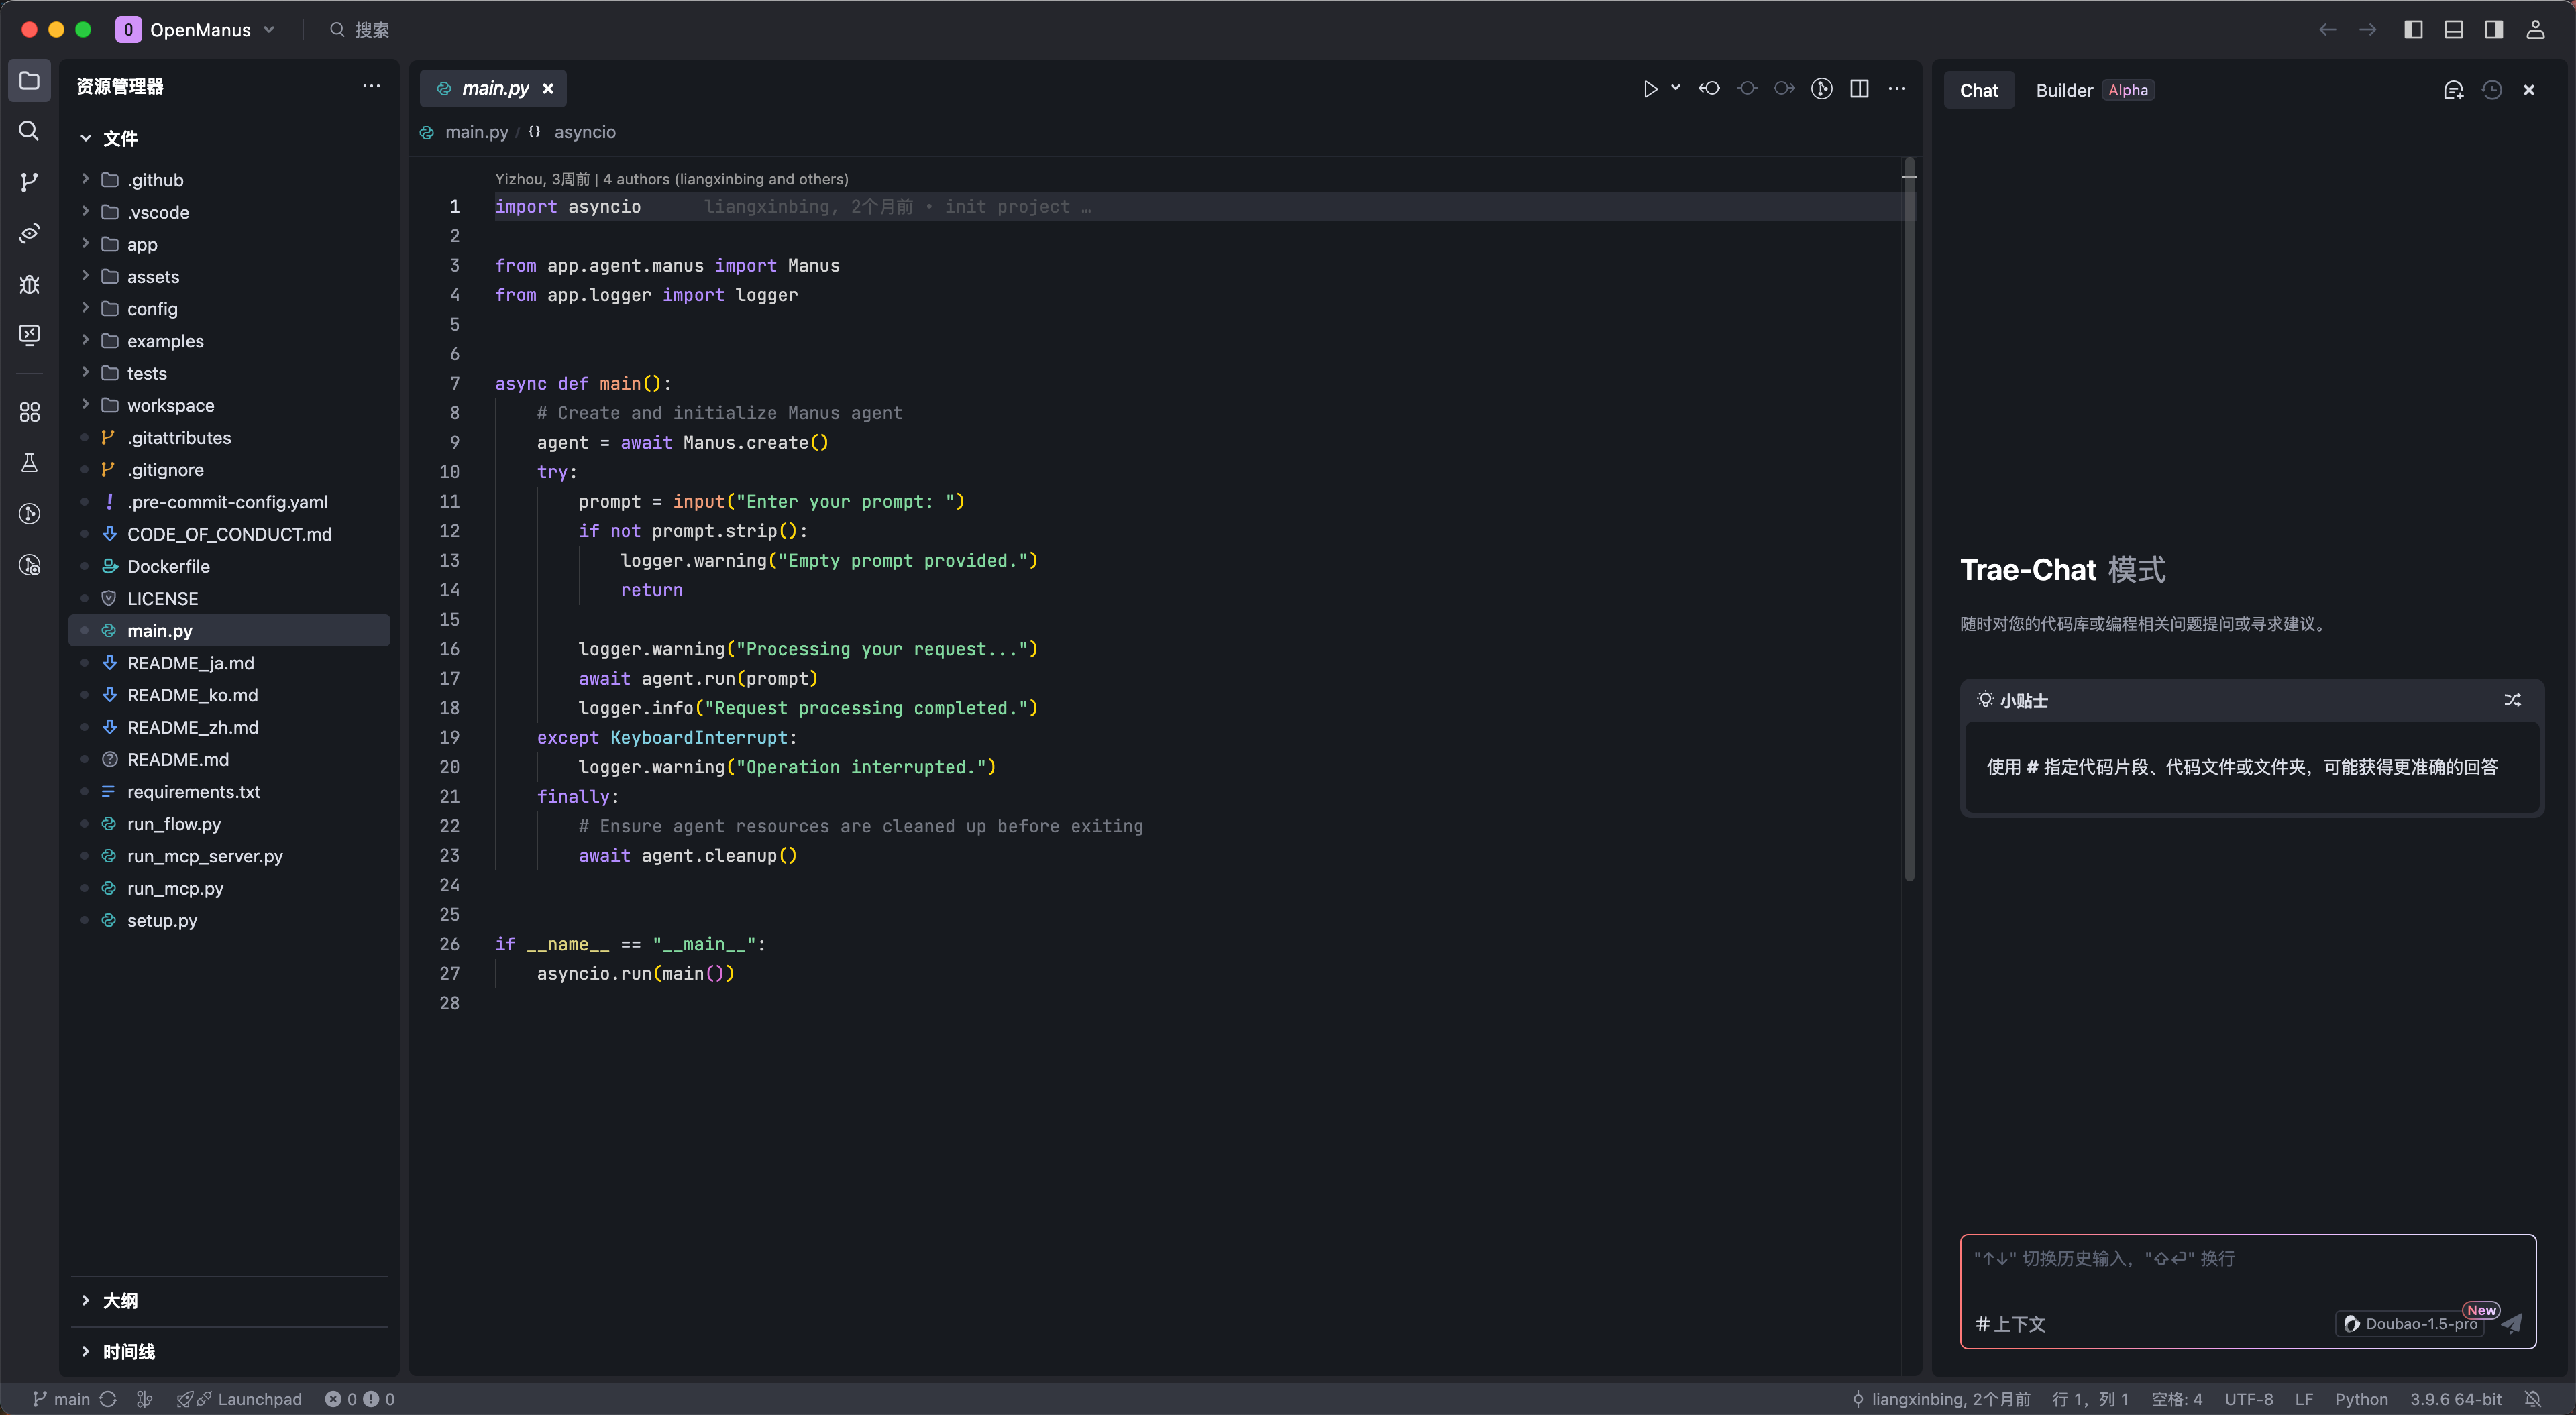Viewport: 2576px width, 1415px height.
Task: Open the OpenManus project dropdown
Action: click(200, 30)
